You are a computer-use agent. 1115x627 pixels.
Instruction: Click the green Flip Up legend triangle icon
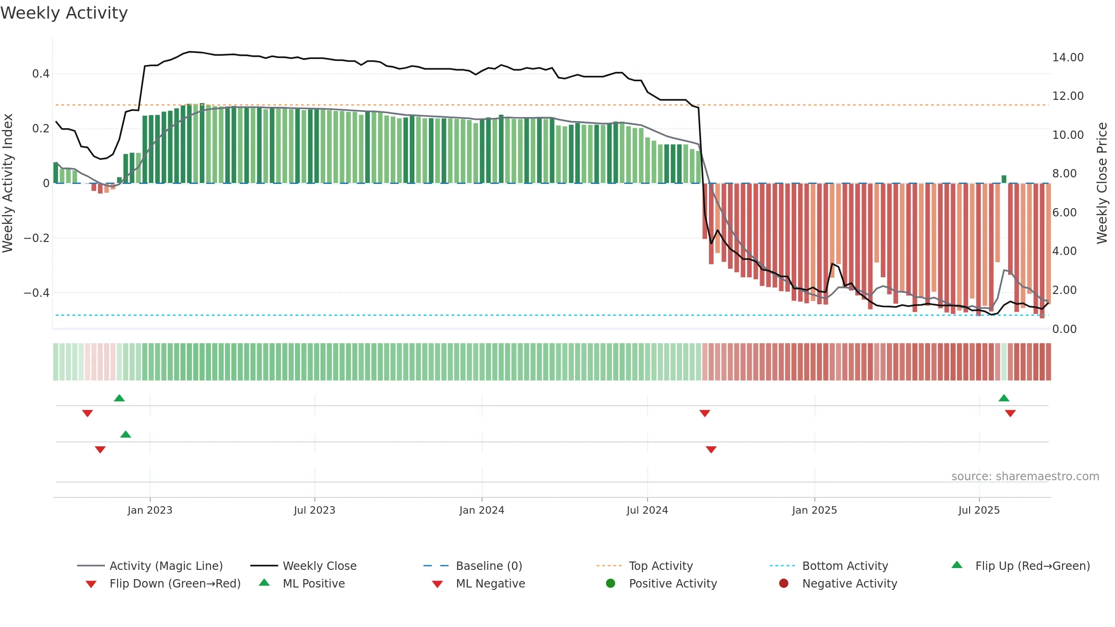coord(957,565)
